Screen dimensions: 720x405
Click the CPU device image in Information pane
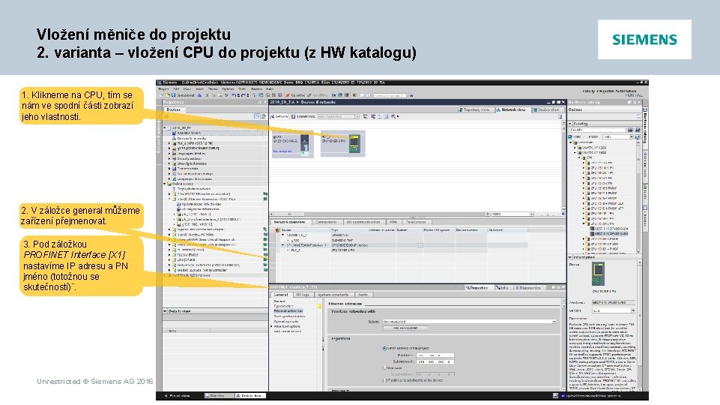(x=598, y=275)
